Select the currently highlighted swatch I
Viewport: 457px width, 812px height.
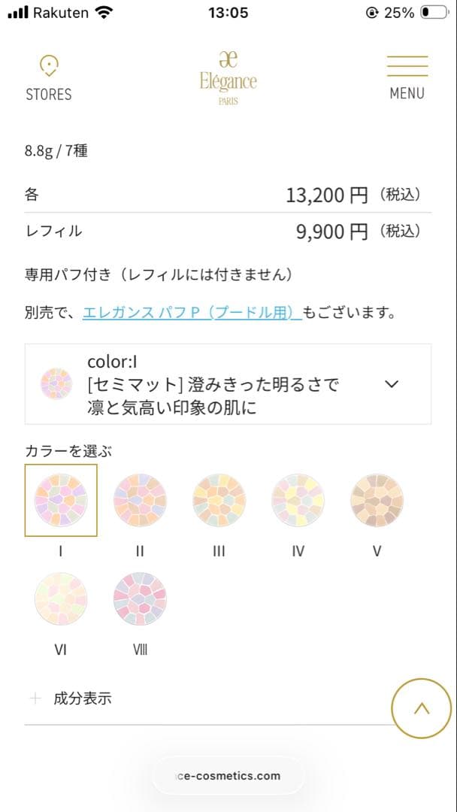click(61, 500)
